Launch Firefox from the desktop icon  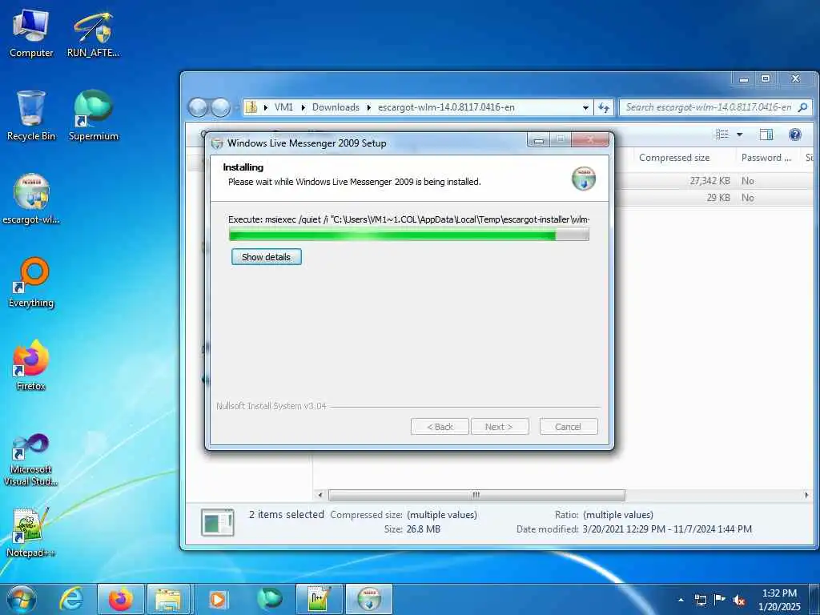pos(31,365)
